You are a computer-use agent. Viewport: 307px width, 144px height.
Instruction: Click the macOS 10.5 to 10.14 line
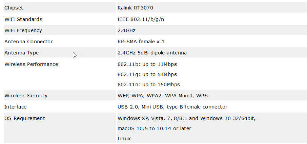(x=154, y=128)
